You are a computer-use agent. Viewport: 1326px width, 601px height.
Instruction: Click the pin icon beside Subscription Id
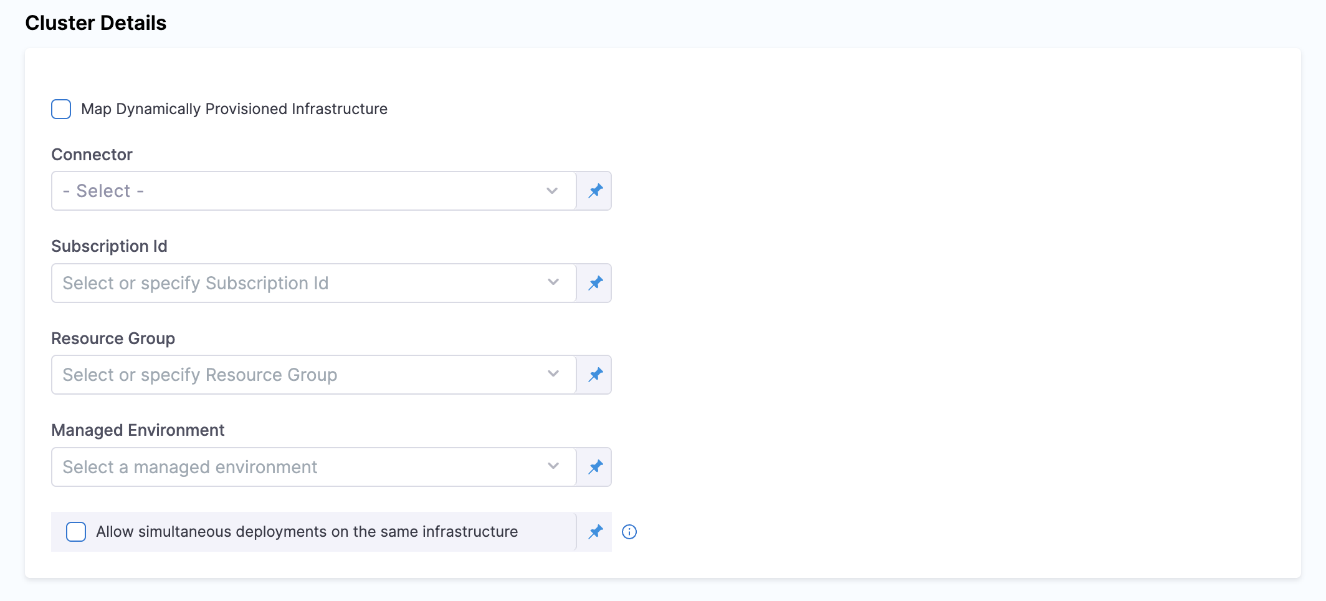click(x=595, y=283)
